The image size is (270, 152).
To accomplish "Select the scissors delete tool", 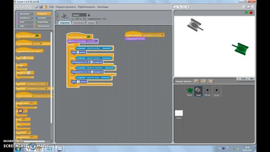I will pyautogui.click(x=179, y=7).
